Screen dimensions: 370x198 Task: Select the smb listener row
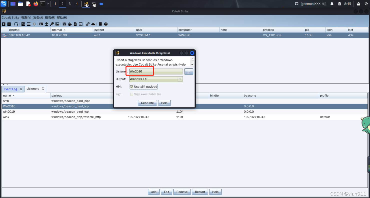point(185,101)
